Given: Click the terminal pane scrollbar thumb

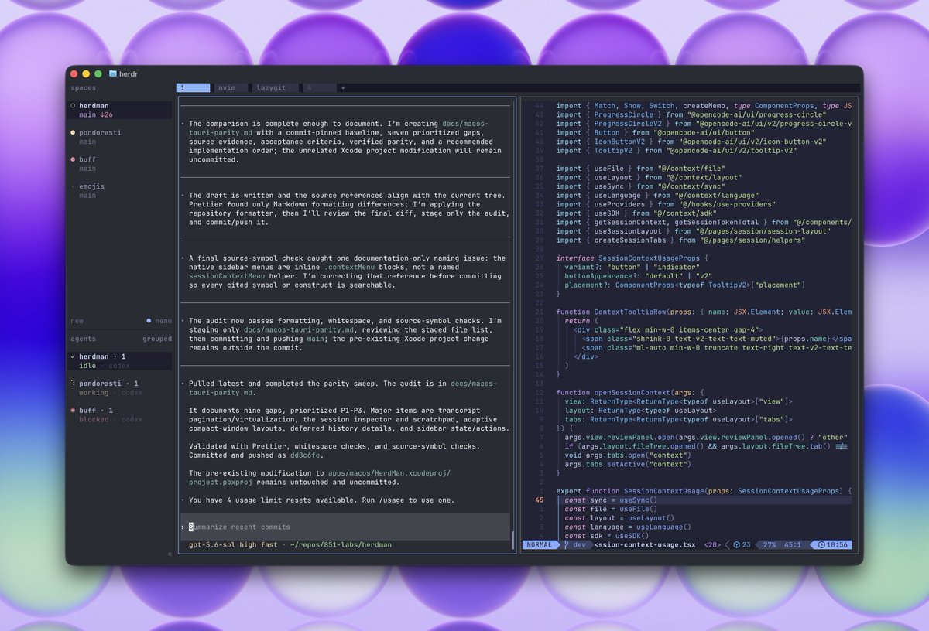Looking at the screenshot, I should [512, 539].
